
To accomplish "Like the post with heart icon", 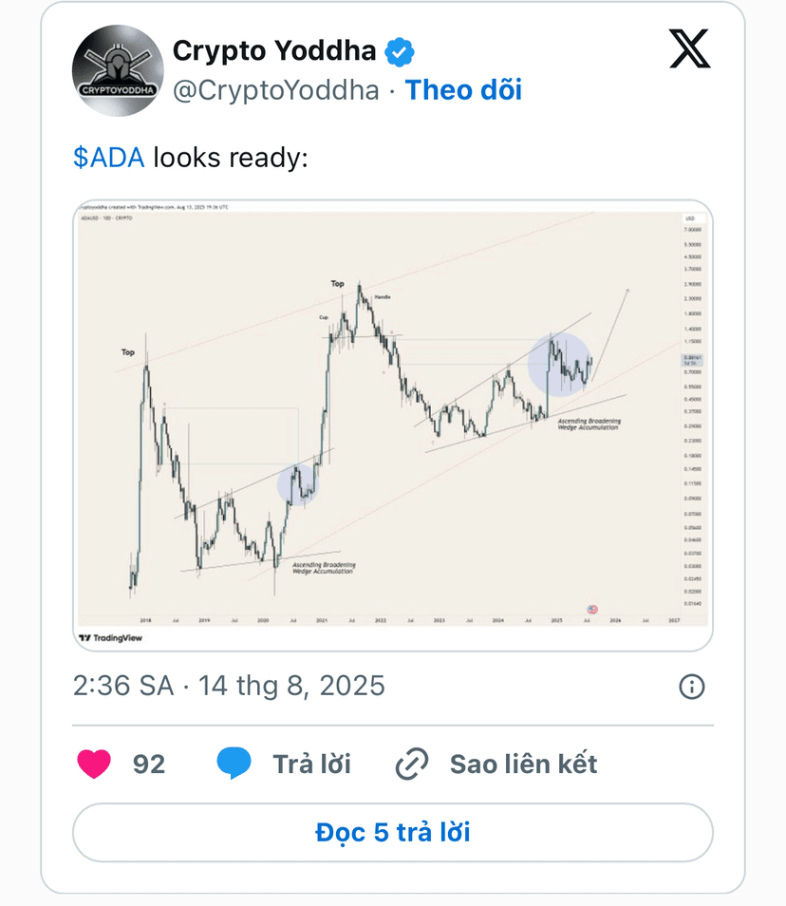I will (94, 764).
